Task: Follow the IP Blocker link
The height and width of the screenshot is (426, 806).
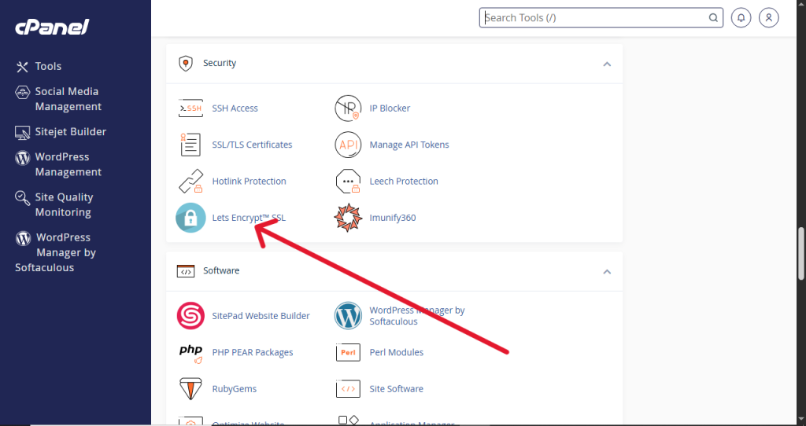Action: (x=390, y=108)
